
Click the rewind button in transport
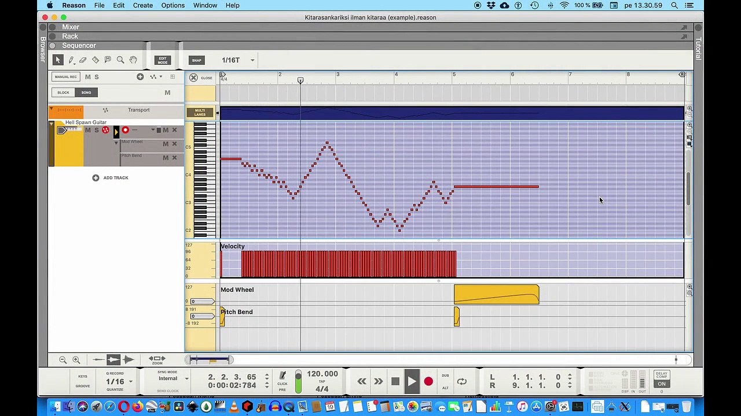coord(362,381)
